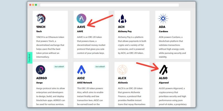
Task: Click the 1INCH unicorn logo
Action: pos(41,18)
